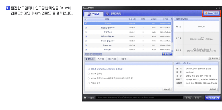Switch to the PC저장용 tab
Screen dimensions: 222x110
coord(101,59)
